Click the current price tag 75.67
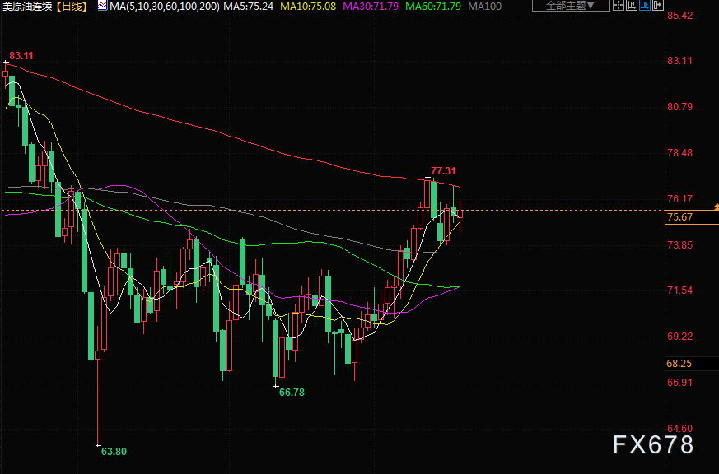The width and height of the screenshot is (719, 474). coord(679,217)
